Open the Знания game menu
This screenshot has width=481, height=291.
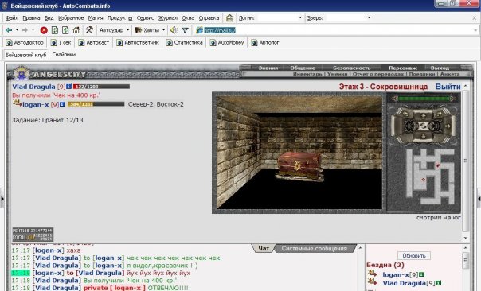(x=268, y=68)
